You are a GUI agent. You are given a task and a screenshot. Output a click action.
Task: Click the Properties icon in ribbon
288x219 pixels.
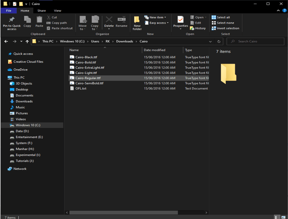pos(180,19)
